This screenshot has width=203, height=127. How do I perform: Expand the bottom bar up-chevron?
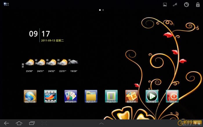pos(101,124)
